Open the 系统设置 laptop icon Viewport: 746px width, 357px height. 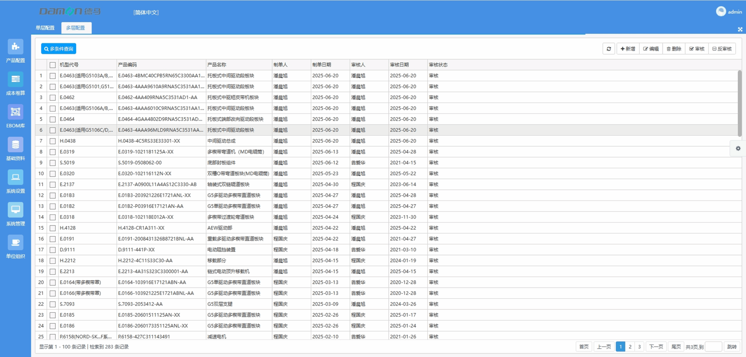(15, 177)
